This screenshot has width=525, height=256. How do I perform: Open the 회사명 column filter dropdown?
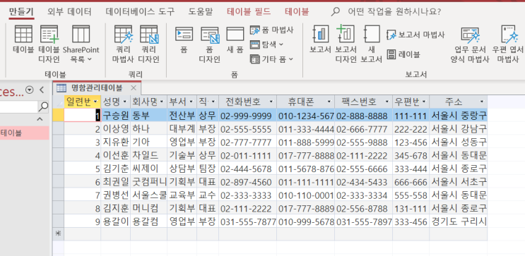pyautogui.click(x=162, y=102)
